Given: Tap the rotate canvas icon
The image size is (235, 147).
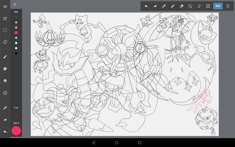Looking at the screenshot, I should pos(5,42).
